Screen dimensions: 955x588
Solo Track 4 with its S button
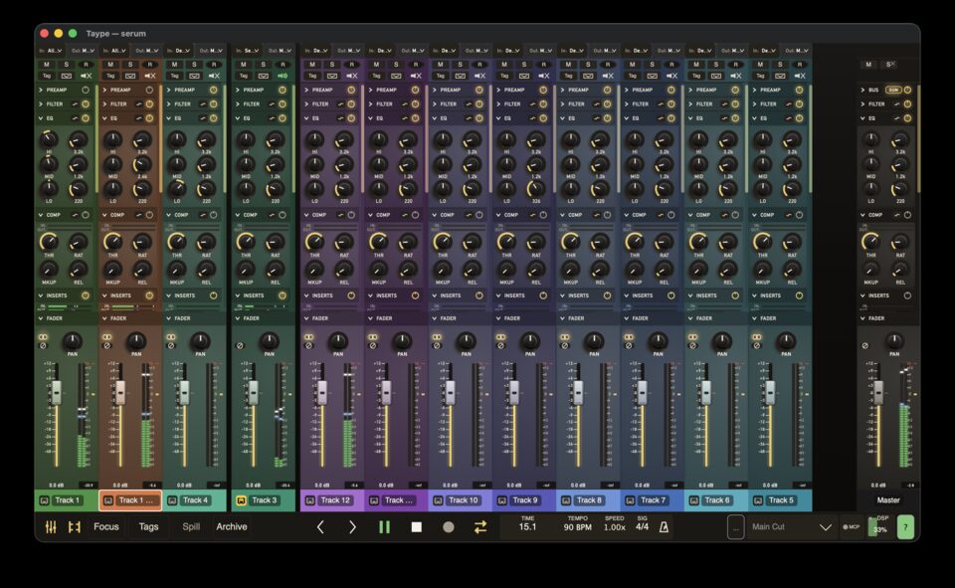point(194,65)
